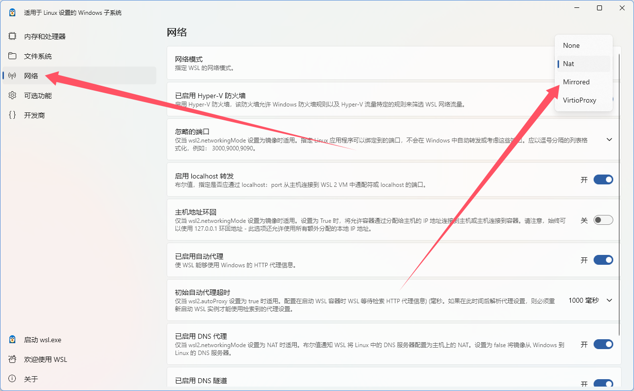The width and height of the screenshot is (634, 391).
Task: Click the 可选功能 gear icon
Action: (12, 96)
